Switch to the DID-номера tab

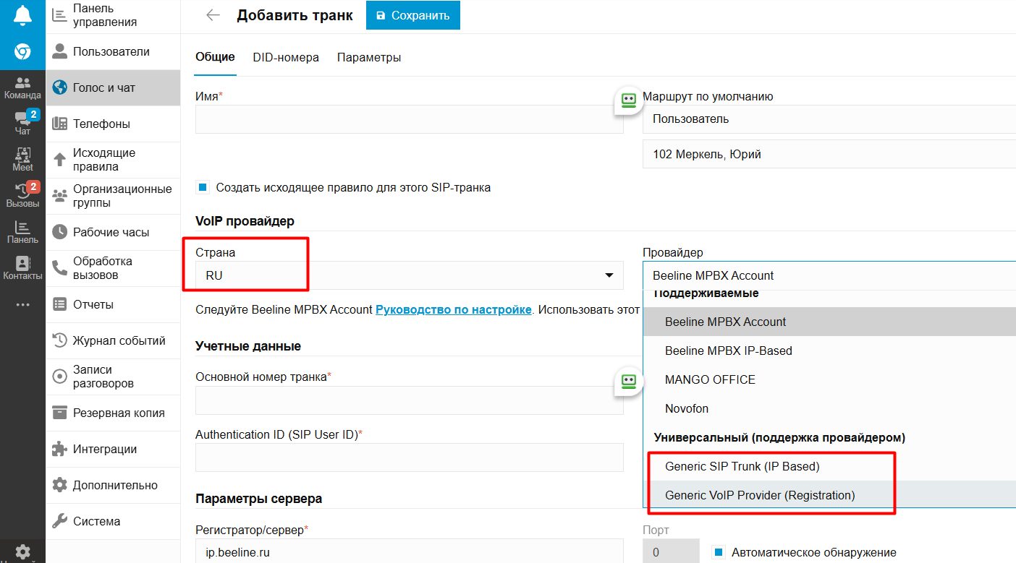[286, 57]
